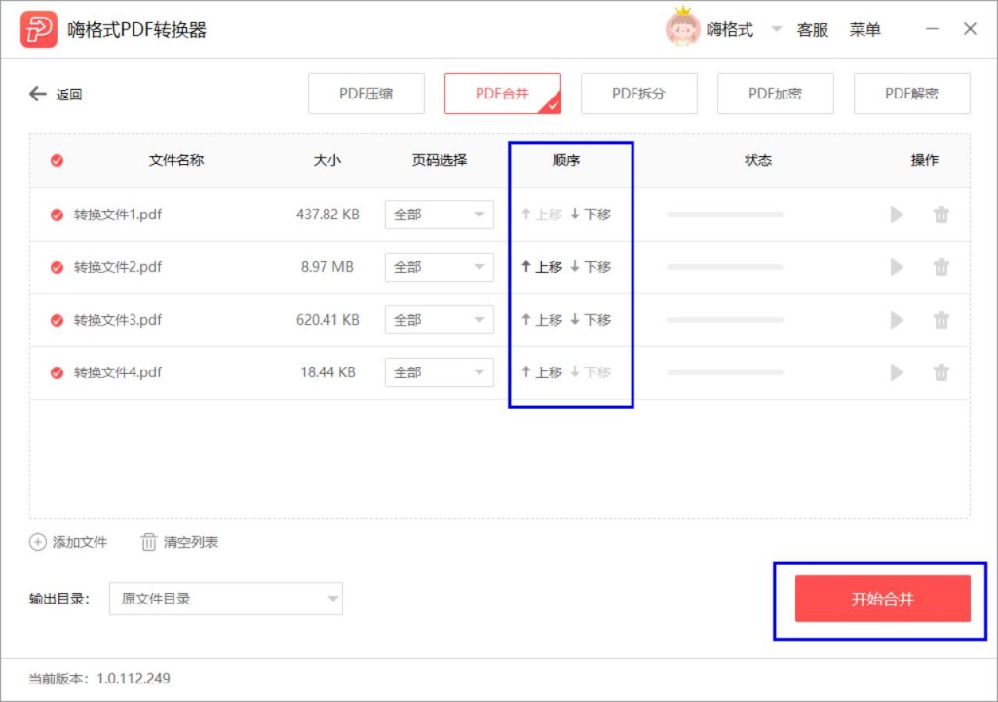Open the 菜单 menu
Viewport: 998px width, 702px height.
click(x=865, y=30)
